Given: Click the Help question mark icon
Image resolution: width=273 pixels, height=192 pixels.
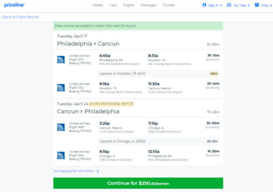Looking at the screenshot, I should pos(257,5).
